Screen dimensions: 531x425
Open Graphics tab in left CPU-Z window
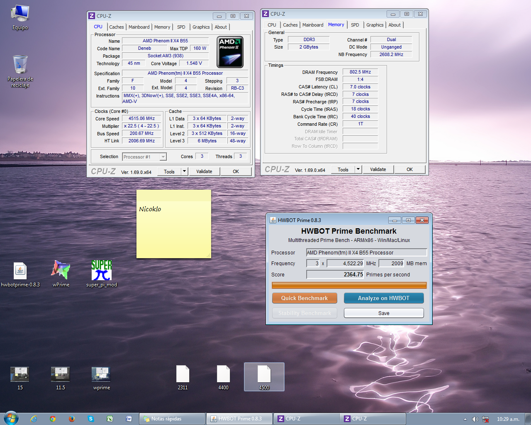pyautogui.click(x=201, y=27)
